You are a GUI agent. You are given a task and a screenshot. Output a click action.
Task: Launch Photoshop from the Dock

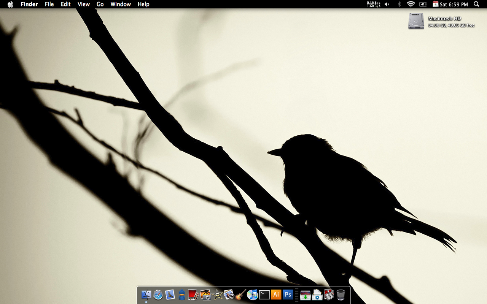point(288,294)
